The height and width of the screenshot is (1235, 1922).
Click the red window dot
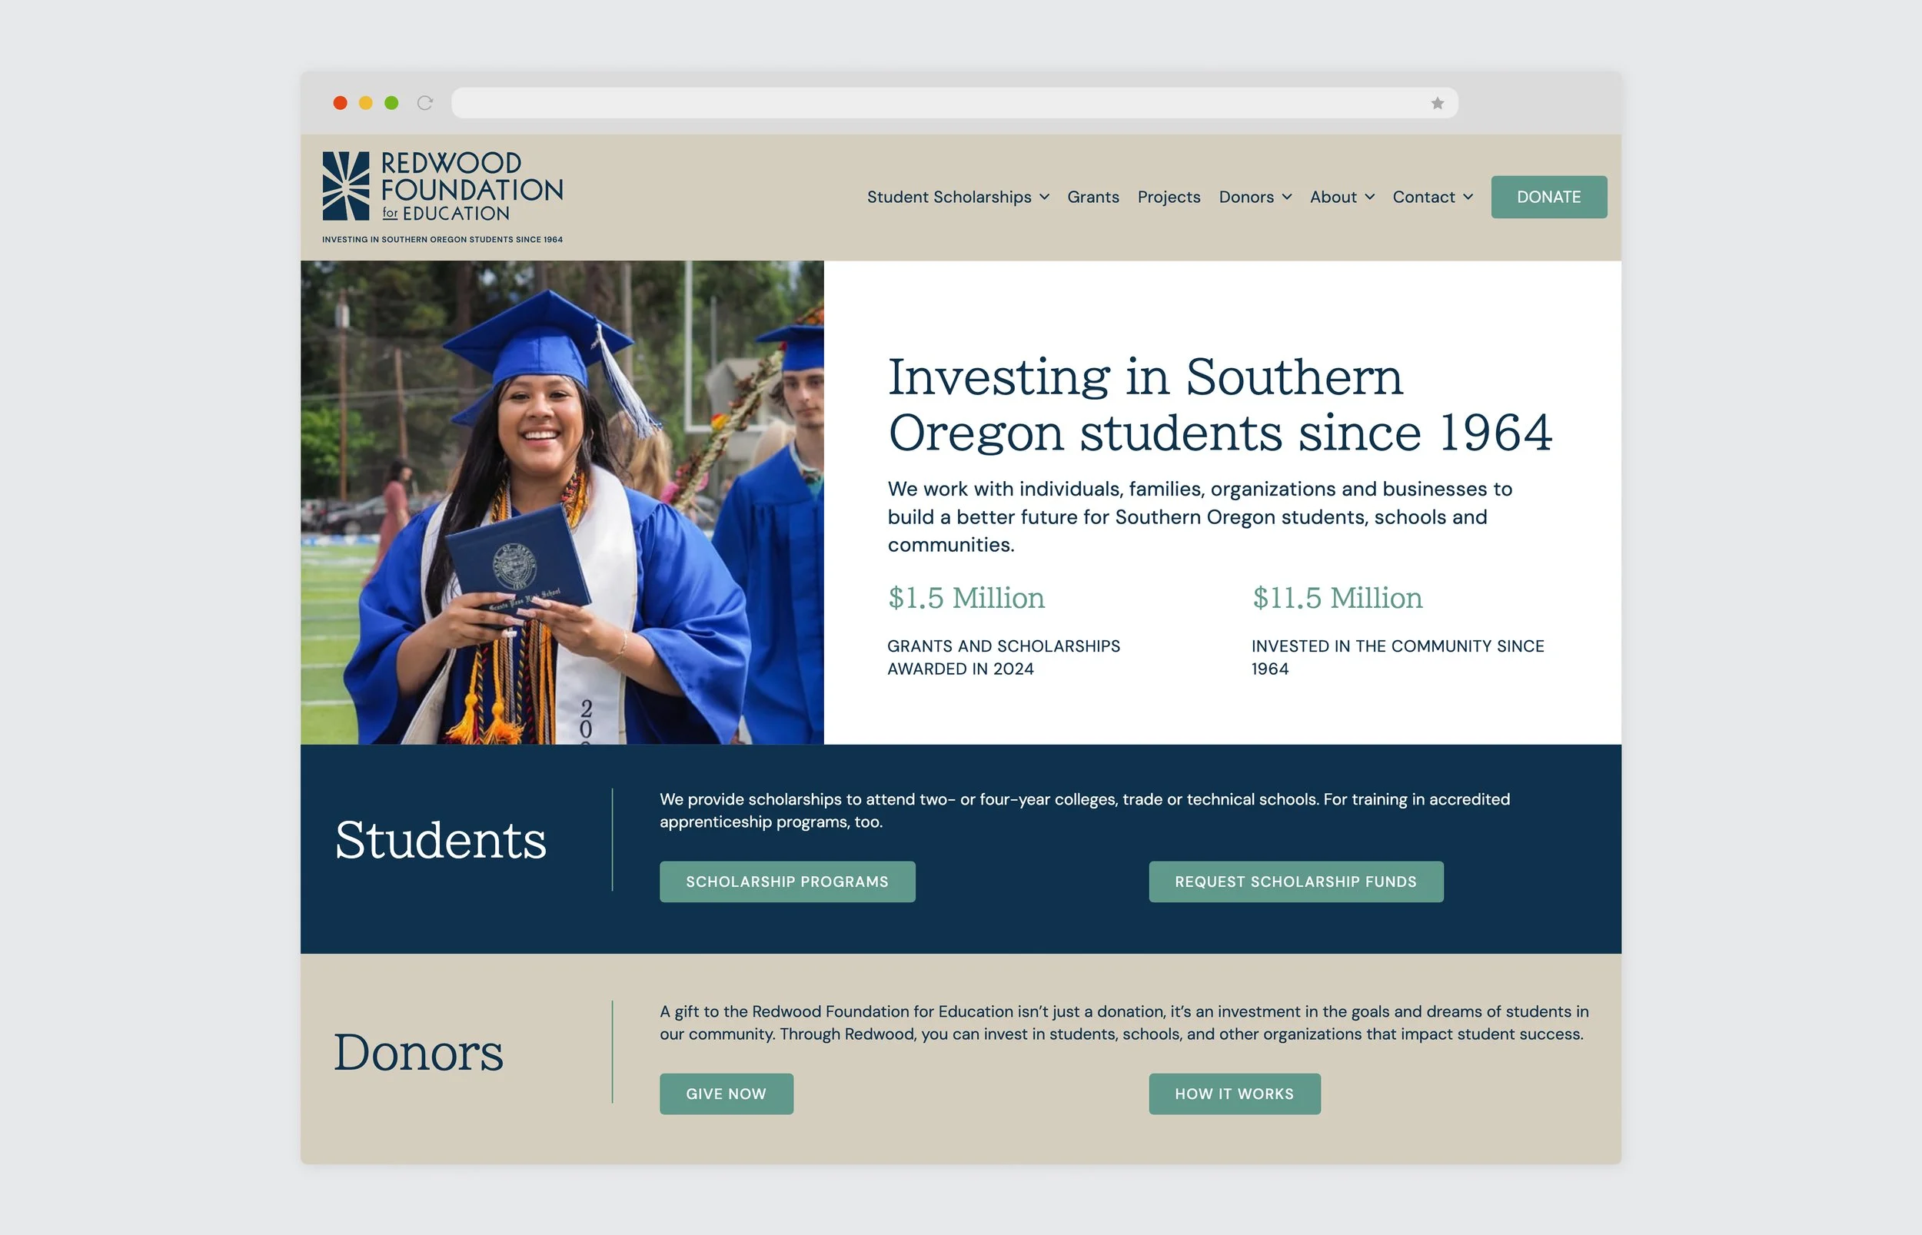pos(340,103)
